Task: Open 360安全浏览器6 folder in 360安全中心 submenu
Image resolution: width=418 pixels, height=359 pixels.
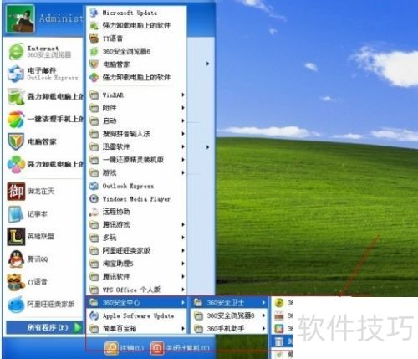Action: coord(229,315)
